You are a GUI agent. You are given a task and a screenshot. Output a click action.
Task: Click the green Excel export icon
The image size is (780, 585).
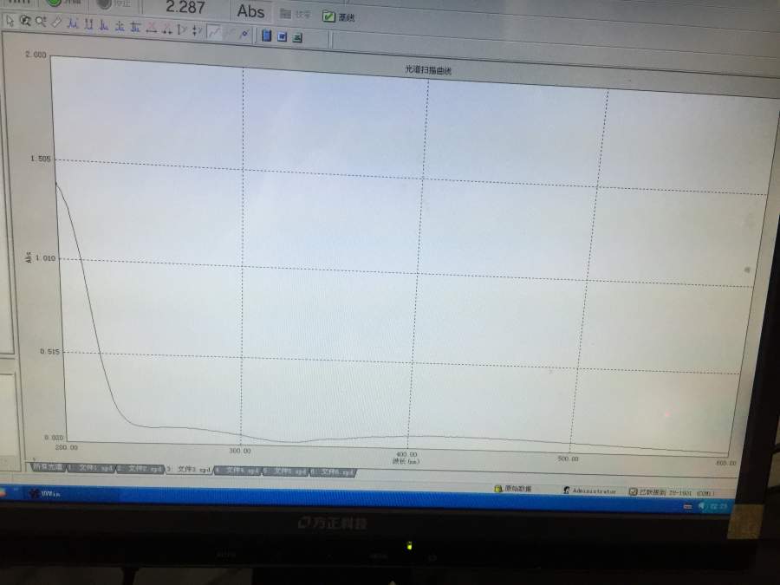coord(297,37)
